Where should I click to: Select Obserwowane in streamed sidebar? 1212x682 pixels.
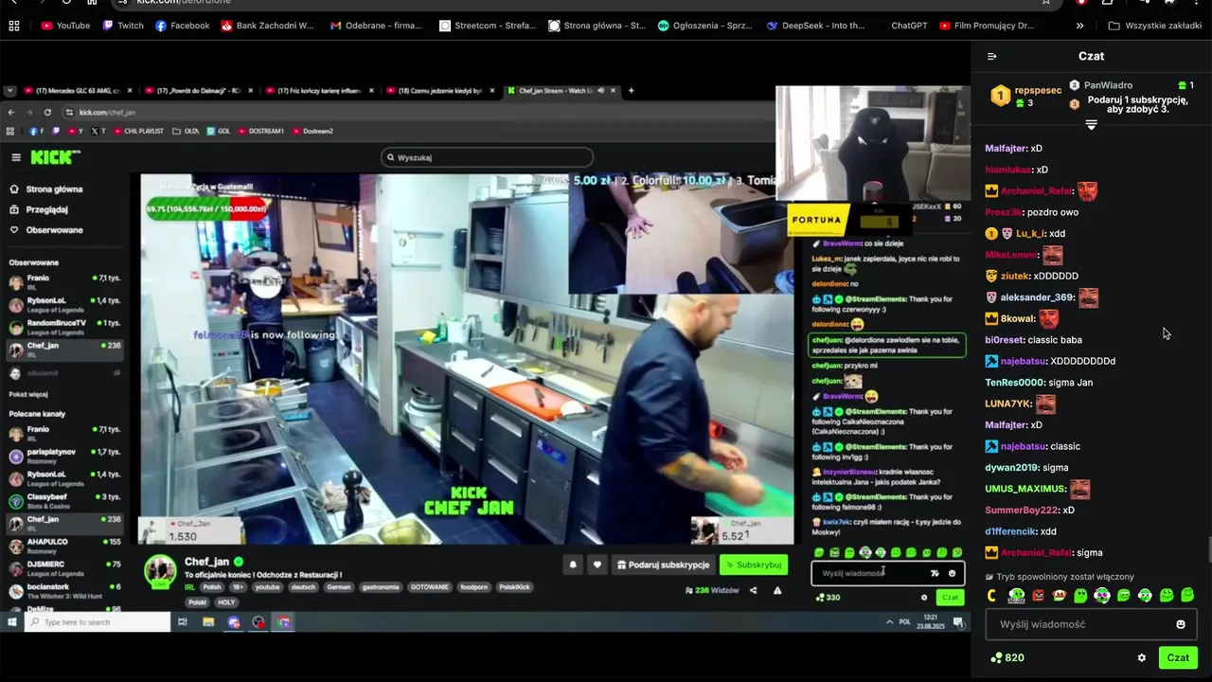pos(54,229)
